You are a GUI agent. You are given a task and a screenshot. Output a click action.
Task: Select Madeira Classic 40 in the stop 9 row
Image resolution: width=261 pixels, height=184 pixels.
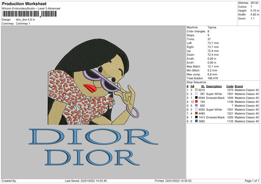click(x=247, y=122)
